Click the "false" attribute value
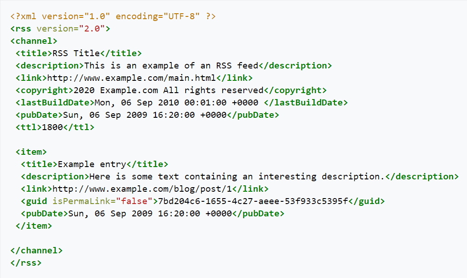Viewport: 467px width, 278px height. (134, 201)
